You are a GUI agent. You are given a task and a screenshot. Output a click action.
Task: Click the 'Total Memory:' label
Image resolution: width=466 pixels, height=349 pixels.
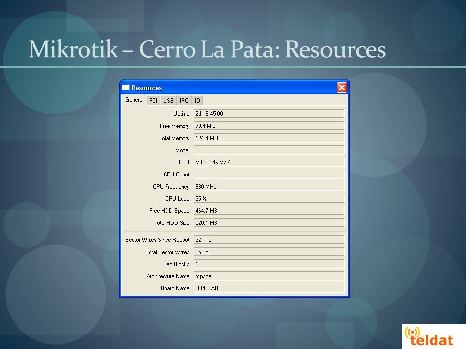pos(174,138)
